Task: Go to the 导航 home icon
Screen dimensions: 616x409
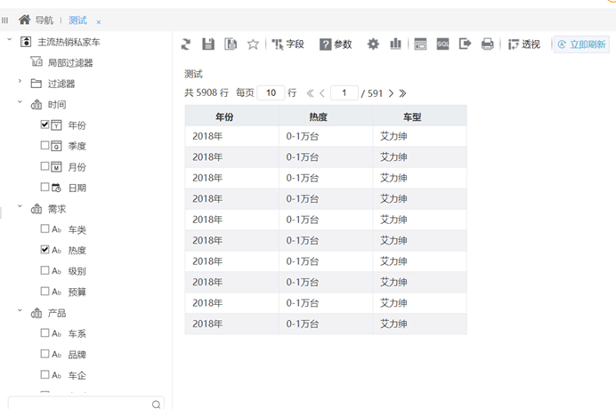Action: pyautogui.click(x=24, y=20)
